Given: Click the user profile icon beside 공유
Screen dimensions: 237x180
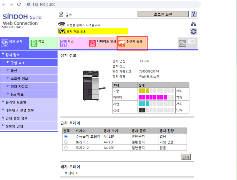Looking at the screenshot, I should pos(61,14).
